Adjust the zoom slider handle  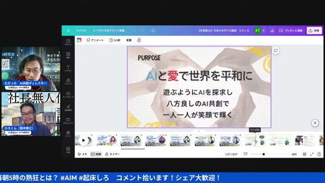click(264, 154)
